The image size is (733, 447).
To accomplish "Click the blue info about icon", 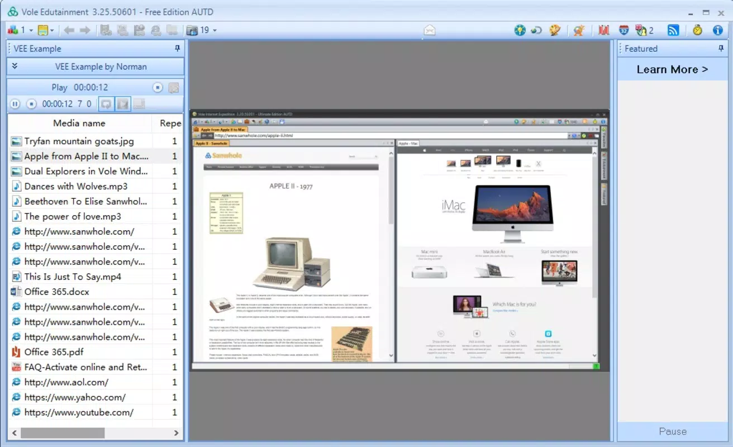I will 718,30.
